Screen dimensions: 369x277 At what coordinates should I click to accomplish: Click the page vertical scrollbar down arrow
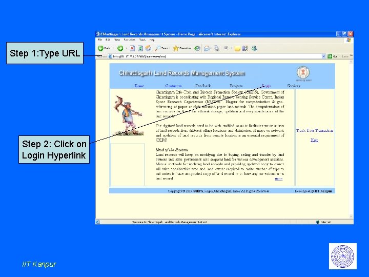[351, 216]
